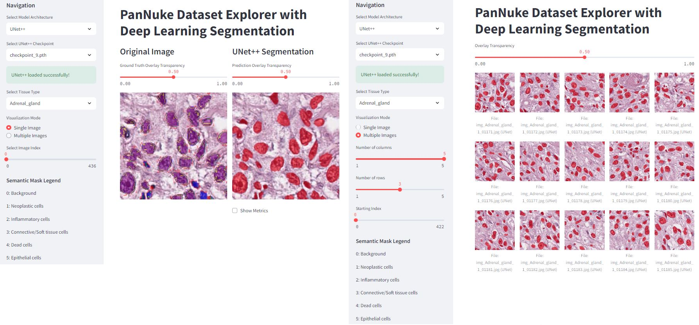Choose Single Image in right panel
This screenshot has width=699, height=325.
click(x=358, y=127)
